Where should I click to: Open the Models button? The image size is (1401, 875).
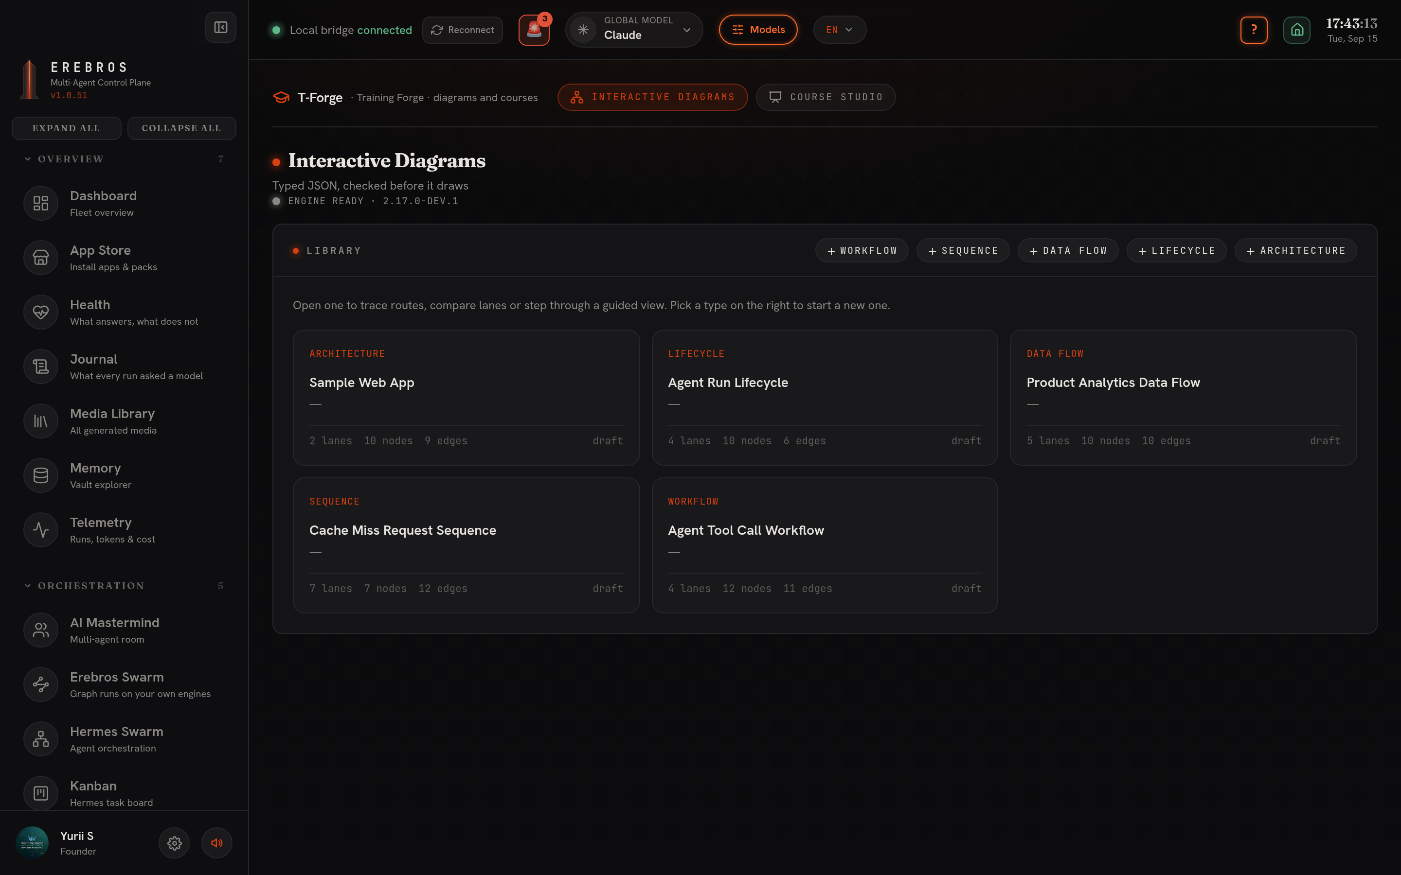(x=758, y=30)
